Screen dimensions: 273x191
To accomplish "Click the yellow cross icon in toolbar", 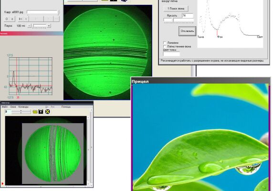I will tap(48, 112).
